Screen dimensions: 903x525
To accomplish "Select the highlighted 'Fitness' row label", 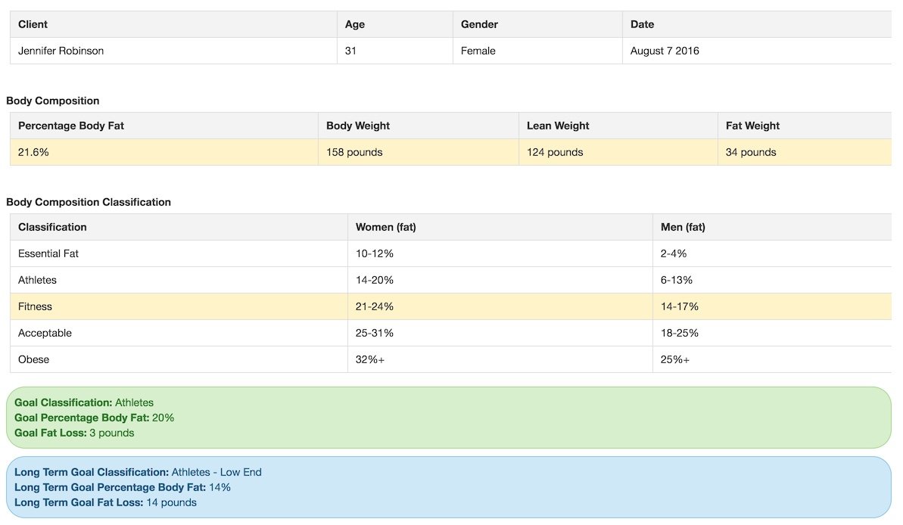I will point(35,306).
